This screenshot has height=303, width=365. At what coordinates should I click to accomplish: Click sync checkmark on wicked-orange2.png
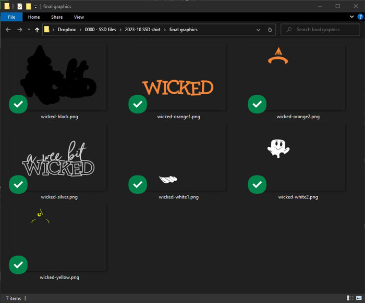coord(257,104)
